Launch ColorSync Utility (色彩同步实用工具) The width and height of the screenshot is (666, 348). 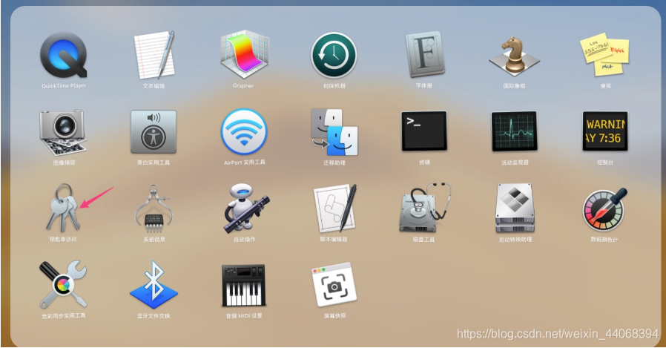(63, 285)
